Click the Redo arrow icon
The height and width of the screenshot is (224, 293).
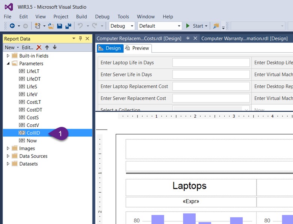(x=94, y=26)
